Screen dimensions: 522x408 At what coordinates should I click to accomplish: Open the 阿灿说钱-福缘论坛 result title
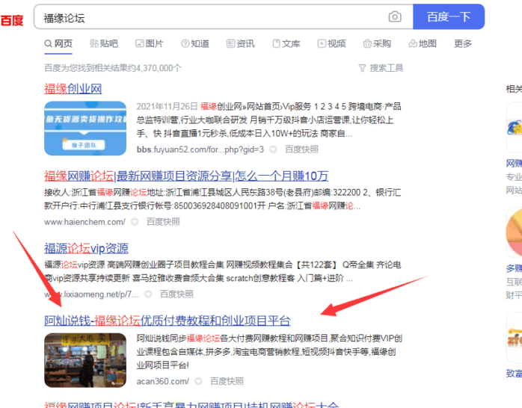tap(168, 321)
